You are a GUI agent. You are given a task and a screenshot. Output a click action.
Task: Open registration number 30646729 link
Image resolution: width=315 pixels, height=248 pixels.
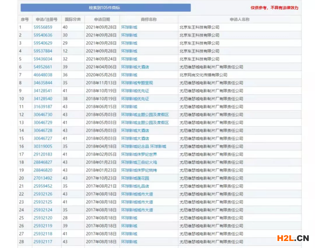pos(43,122)
